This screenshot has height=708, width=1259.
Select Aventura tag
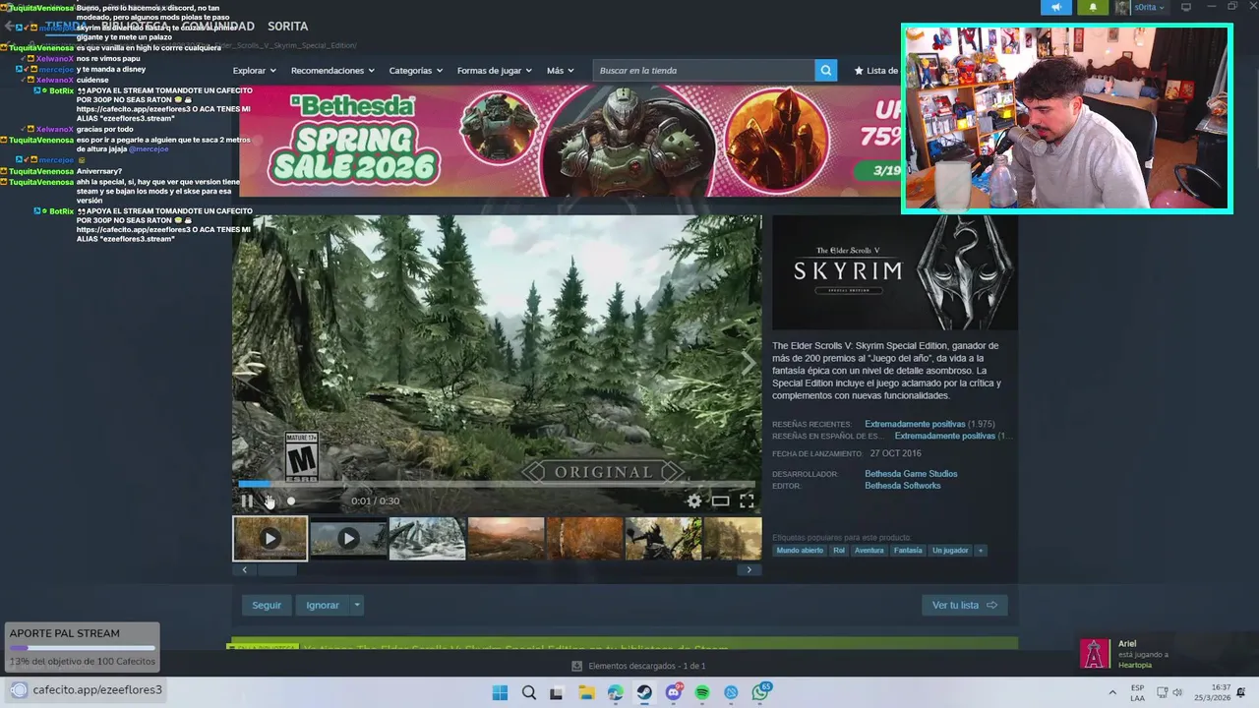click(x=869, y=551)
